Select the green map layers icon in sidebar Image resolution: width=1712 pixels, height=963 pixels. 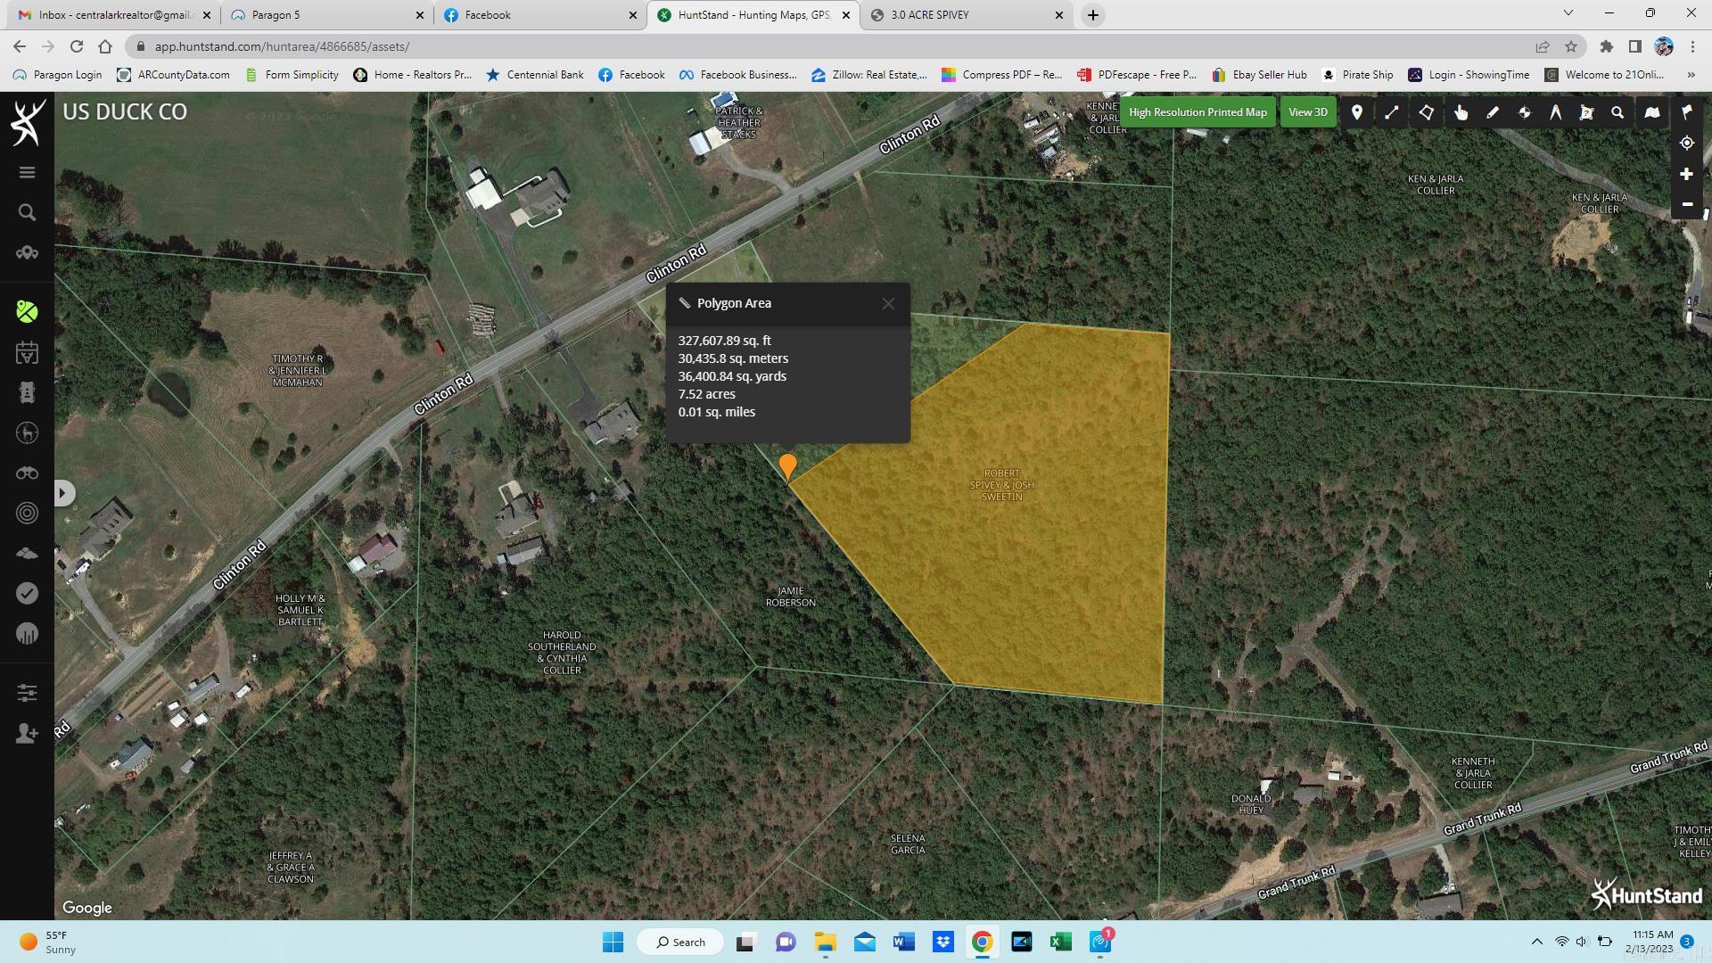coord(27,311)
